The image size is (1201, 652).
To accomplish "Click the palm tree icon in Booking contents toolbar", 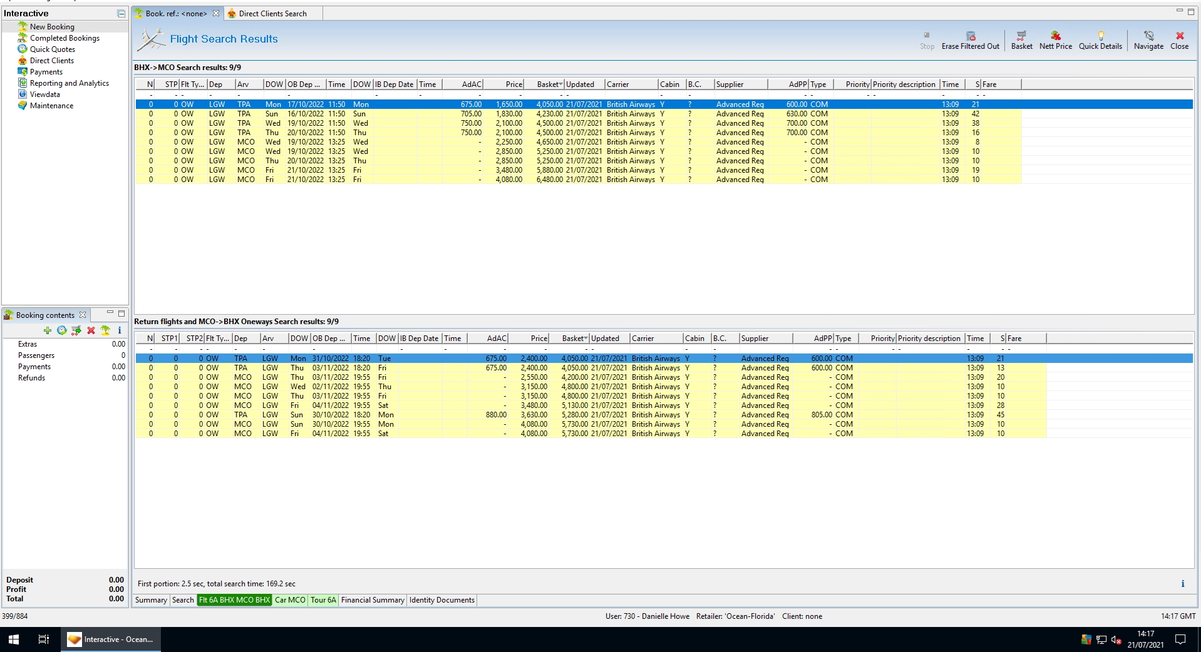I will pos(105,330).
